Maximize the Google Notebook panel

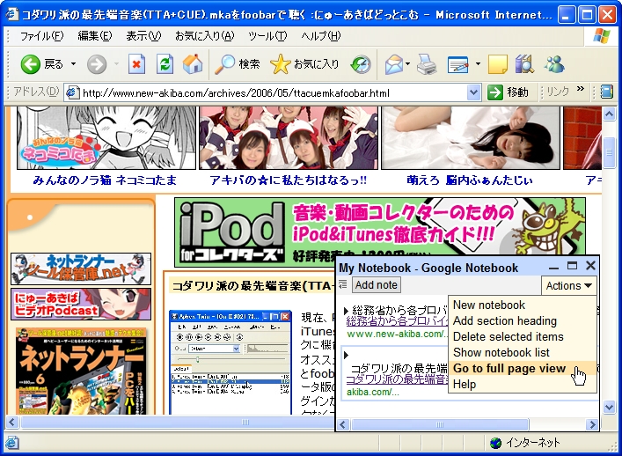[x=572, y=266]
